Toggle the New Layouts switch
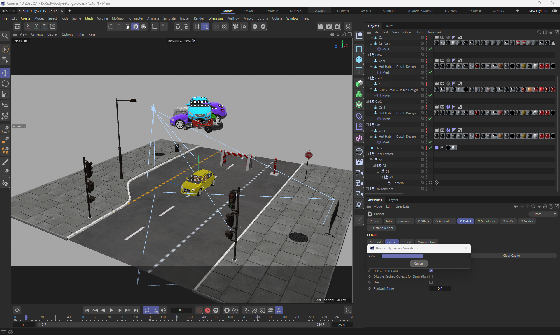 click(x=554, y=11)
